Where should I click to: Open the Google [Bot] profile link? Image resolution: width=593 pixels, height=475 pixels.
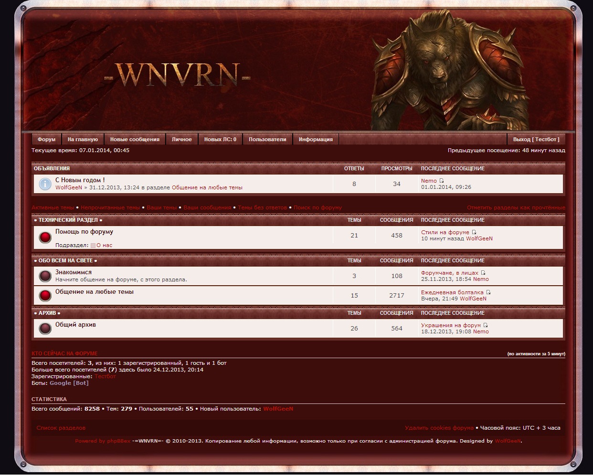click(x=69, y=383)
